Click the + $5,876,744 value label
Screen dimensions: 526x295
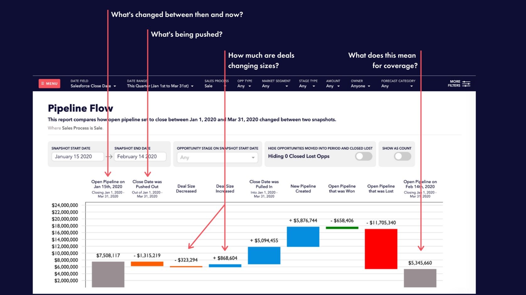point(303,220)
